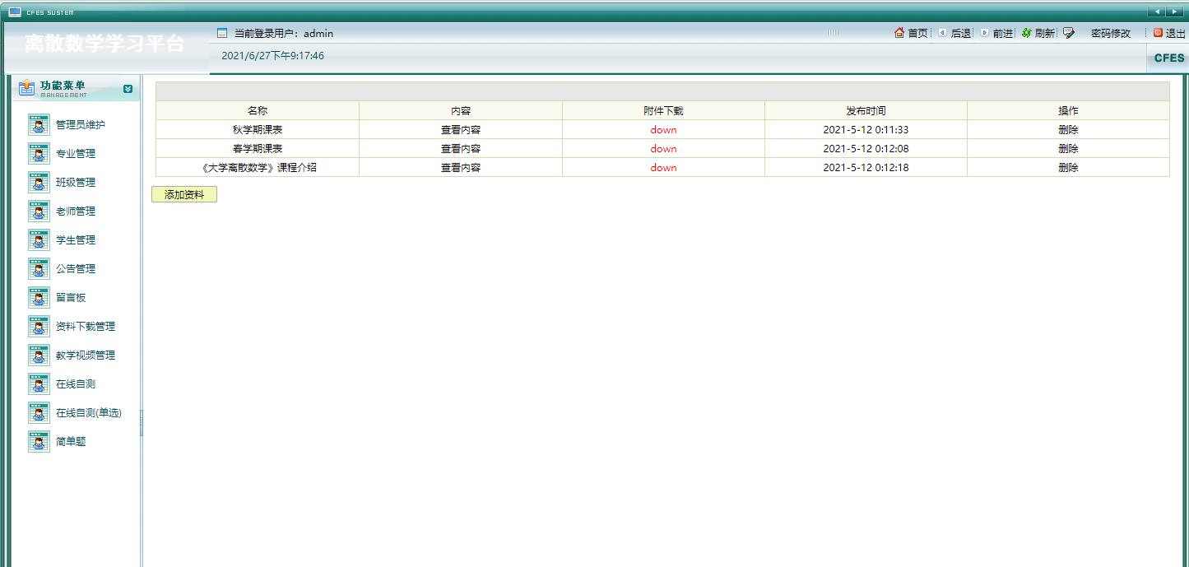The height and width of the screenshot is (567, 1189).
Task: Open 班级管理 menu item
Action: click(76, 183)
